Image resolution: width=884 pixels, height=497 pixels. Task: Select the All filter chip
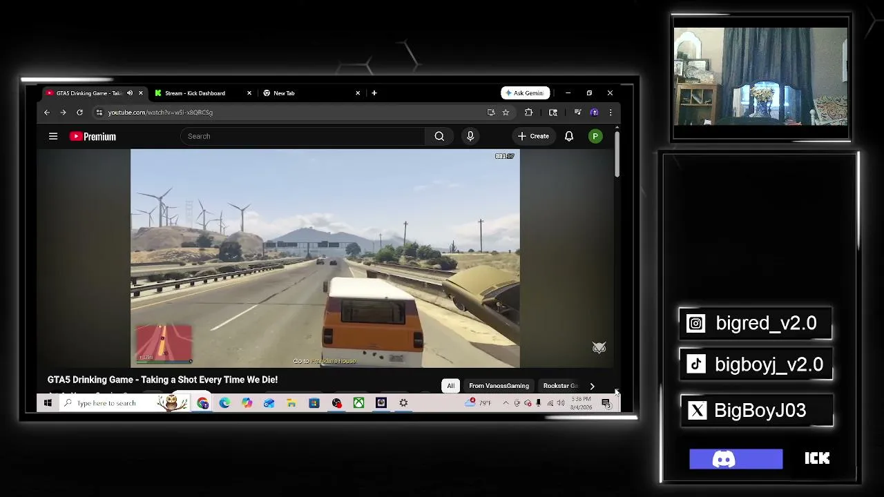(451, 386)
